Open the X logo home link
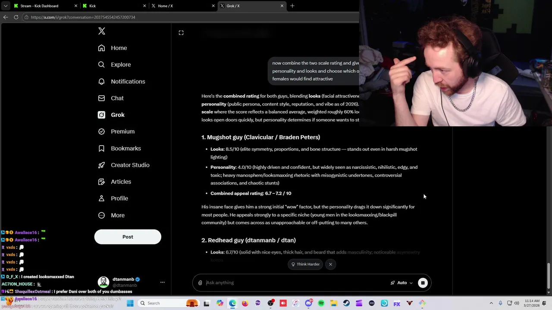The height and width of the screenshot is (310, 552). point(102,31)
